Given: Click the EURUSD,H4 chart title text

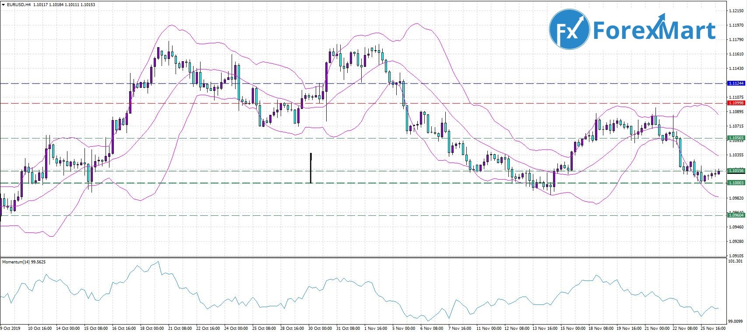Looking at the screenshot, I should point(18,4).
